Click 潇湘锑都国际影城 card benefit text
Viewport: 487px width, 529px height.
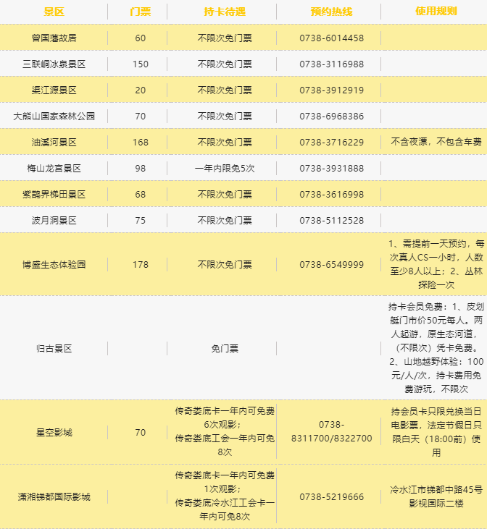pyautogui.click(x=225, y=496)
